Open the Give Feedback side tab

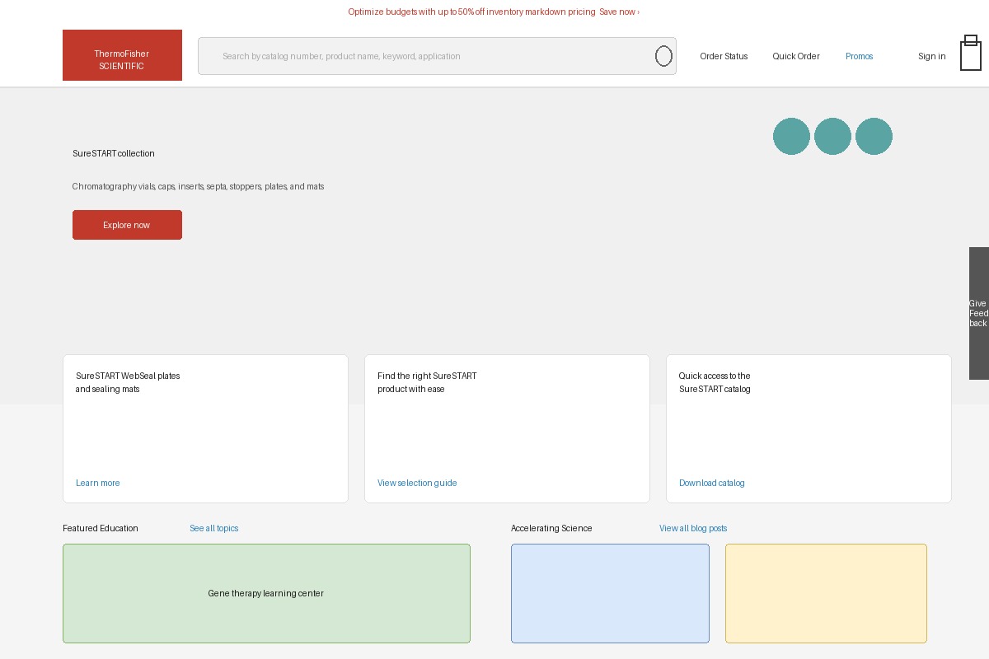(x=979, y=313)
